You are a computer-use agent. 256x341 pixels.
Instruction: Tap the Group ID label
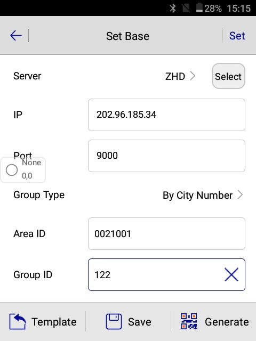33,275
